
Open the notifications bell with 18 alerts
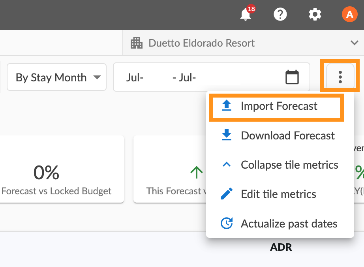point(245,15)
